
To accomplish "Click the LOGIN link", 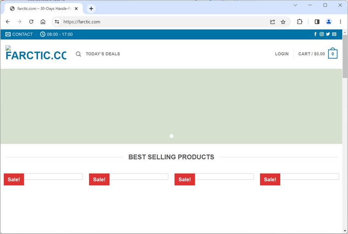I will (282, 54).
